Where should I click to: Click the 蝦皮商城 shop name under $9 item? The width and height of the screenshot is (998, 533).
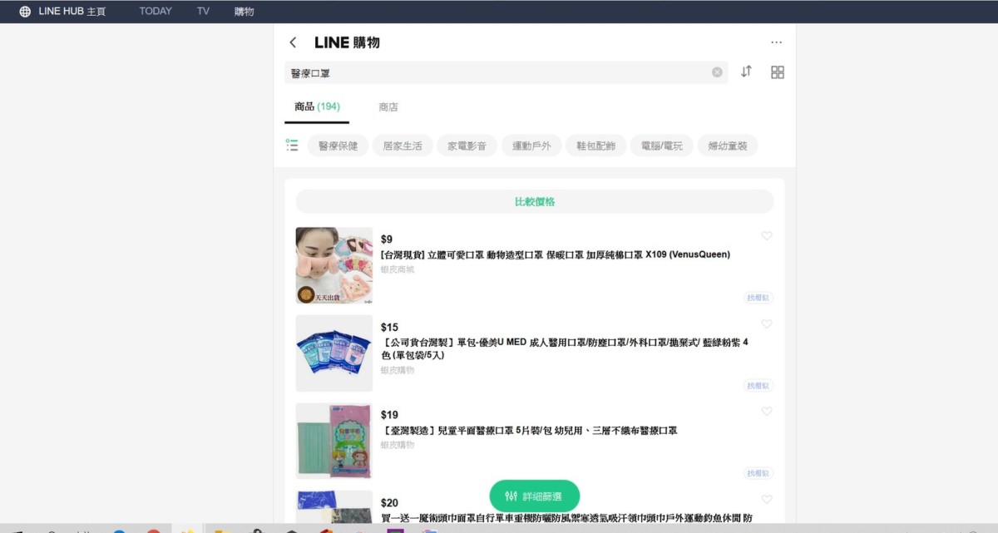[x=398, y=269]
